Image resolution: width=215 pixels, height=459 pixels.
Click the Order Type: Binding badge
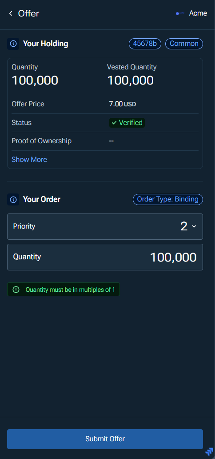tap(168, 199)
